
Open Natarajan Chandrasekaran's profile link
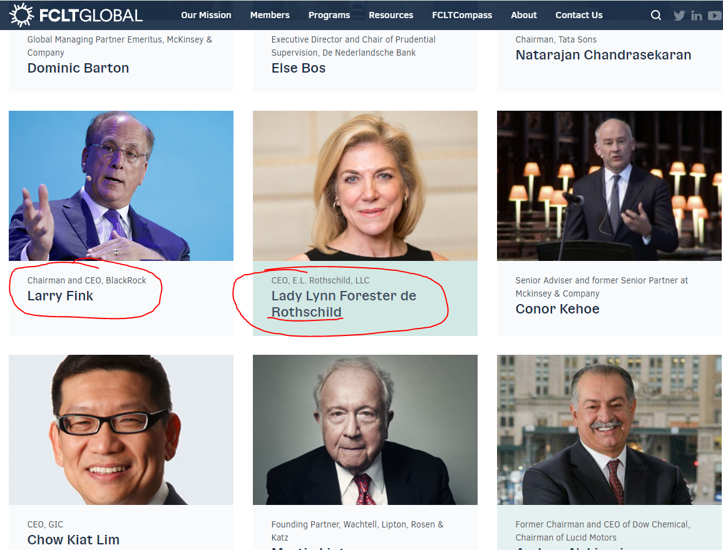click(x=603, y=55)
